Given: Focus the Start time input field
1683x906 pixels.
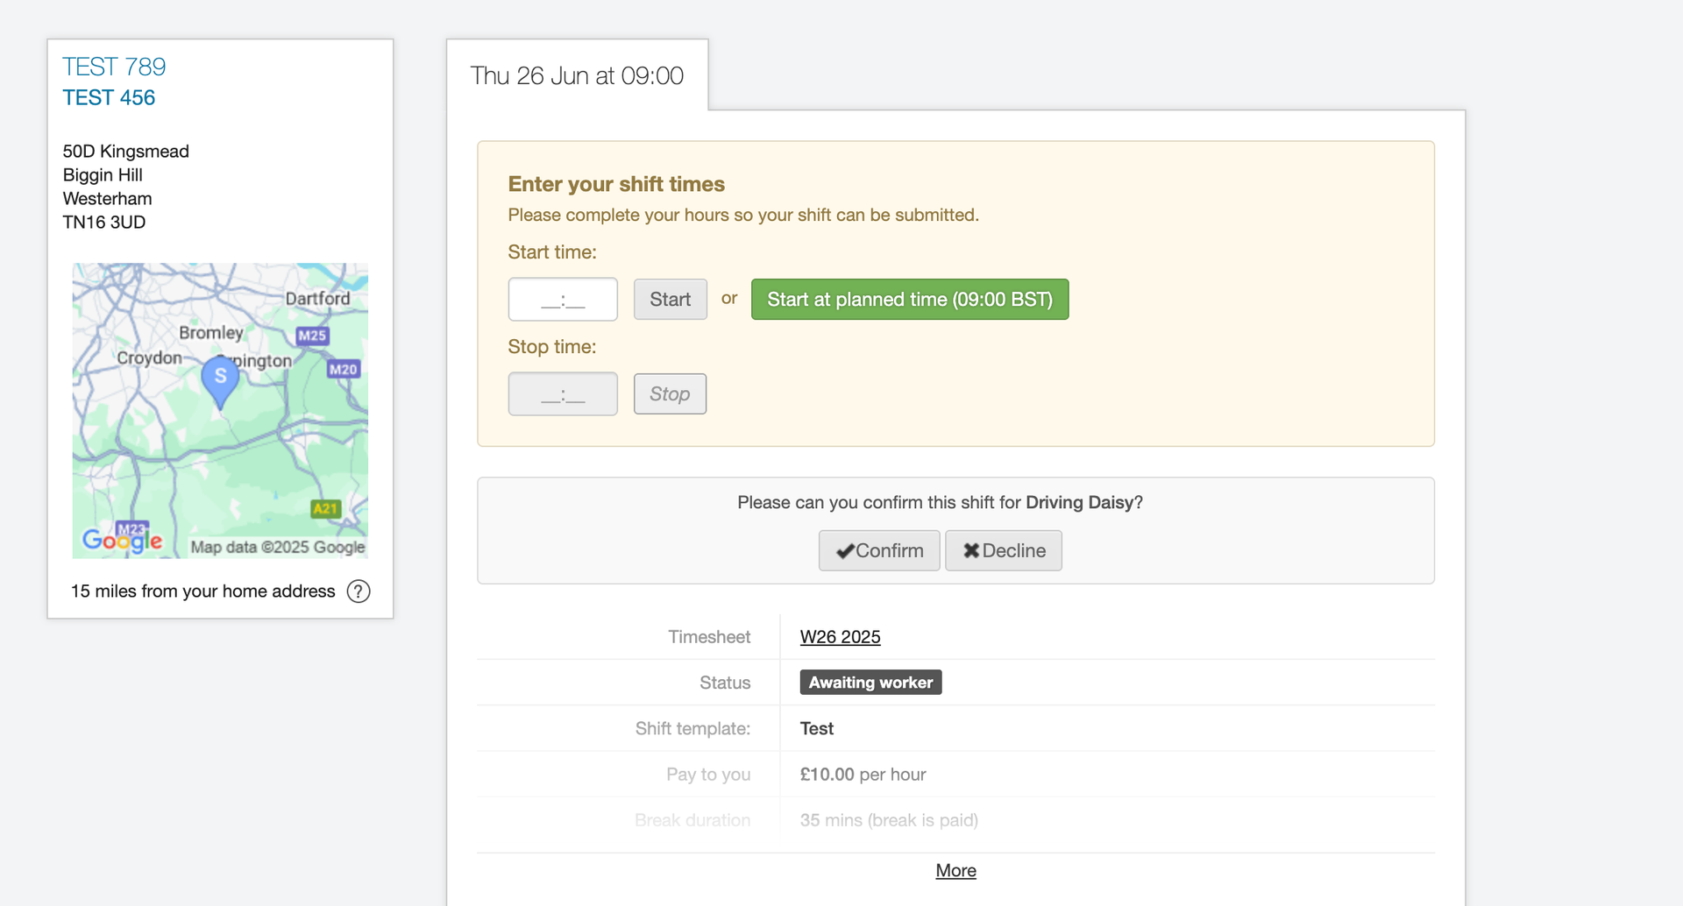Looking at the screenshot, I should point(563,300).
